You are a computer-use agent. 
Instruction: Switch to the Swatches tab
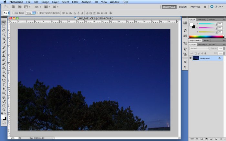(x=202, y=20)
